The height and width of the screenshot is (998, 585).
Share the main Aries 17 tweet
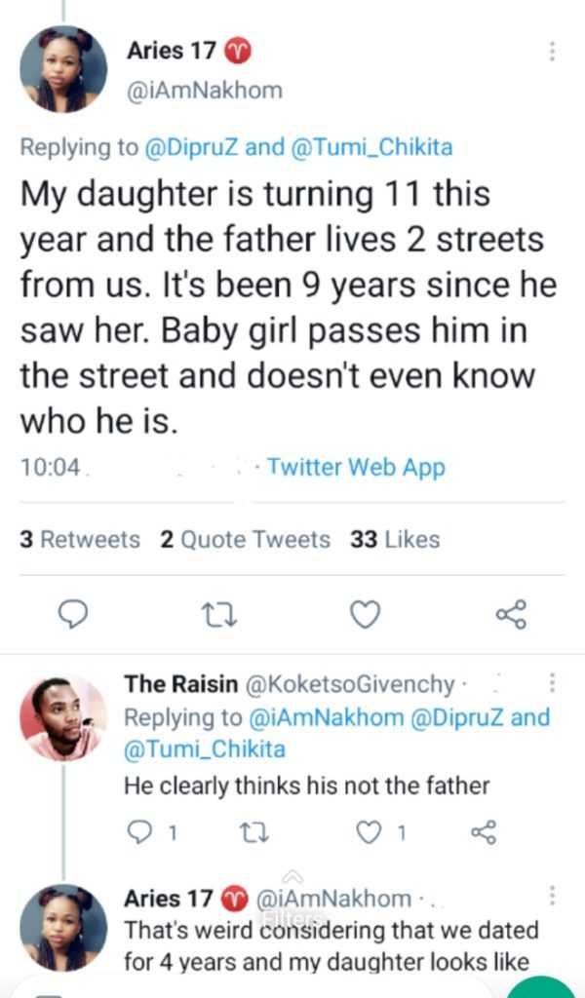[511, 614]
